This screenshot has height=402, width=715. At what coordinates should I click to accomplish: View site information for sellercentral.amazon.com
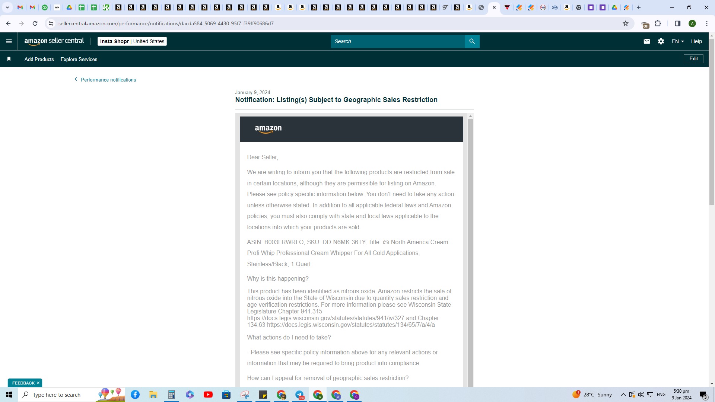(x=51, y=23)
